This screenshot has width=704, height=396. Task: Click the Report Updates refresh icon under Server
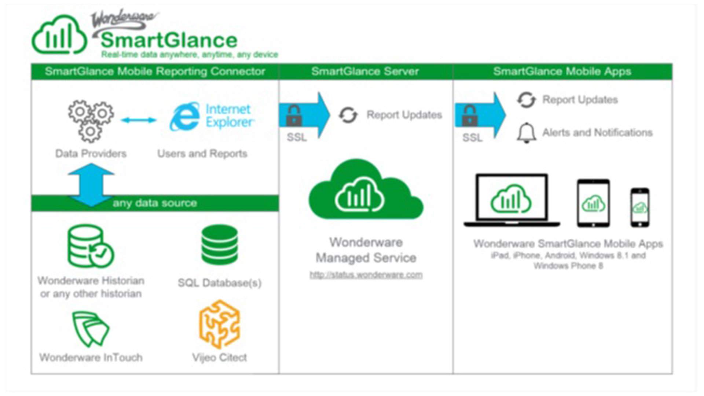pos(348,115)
